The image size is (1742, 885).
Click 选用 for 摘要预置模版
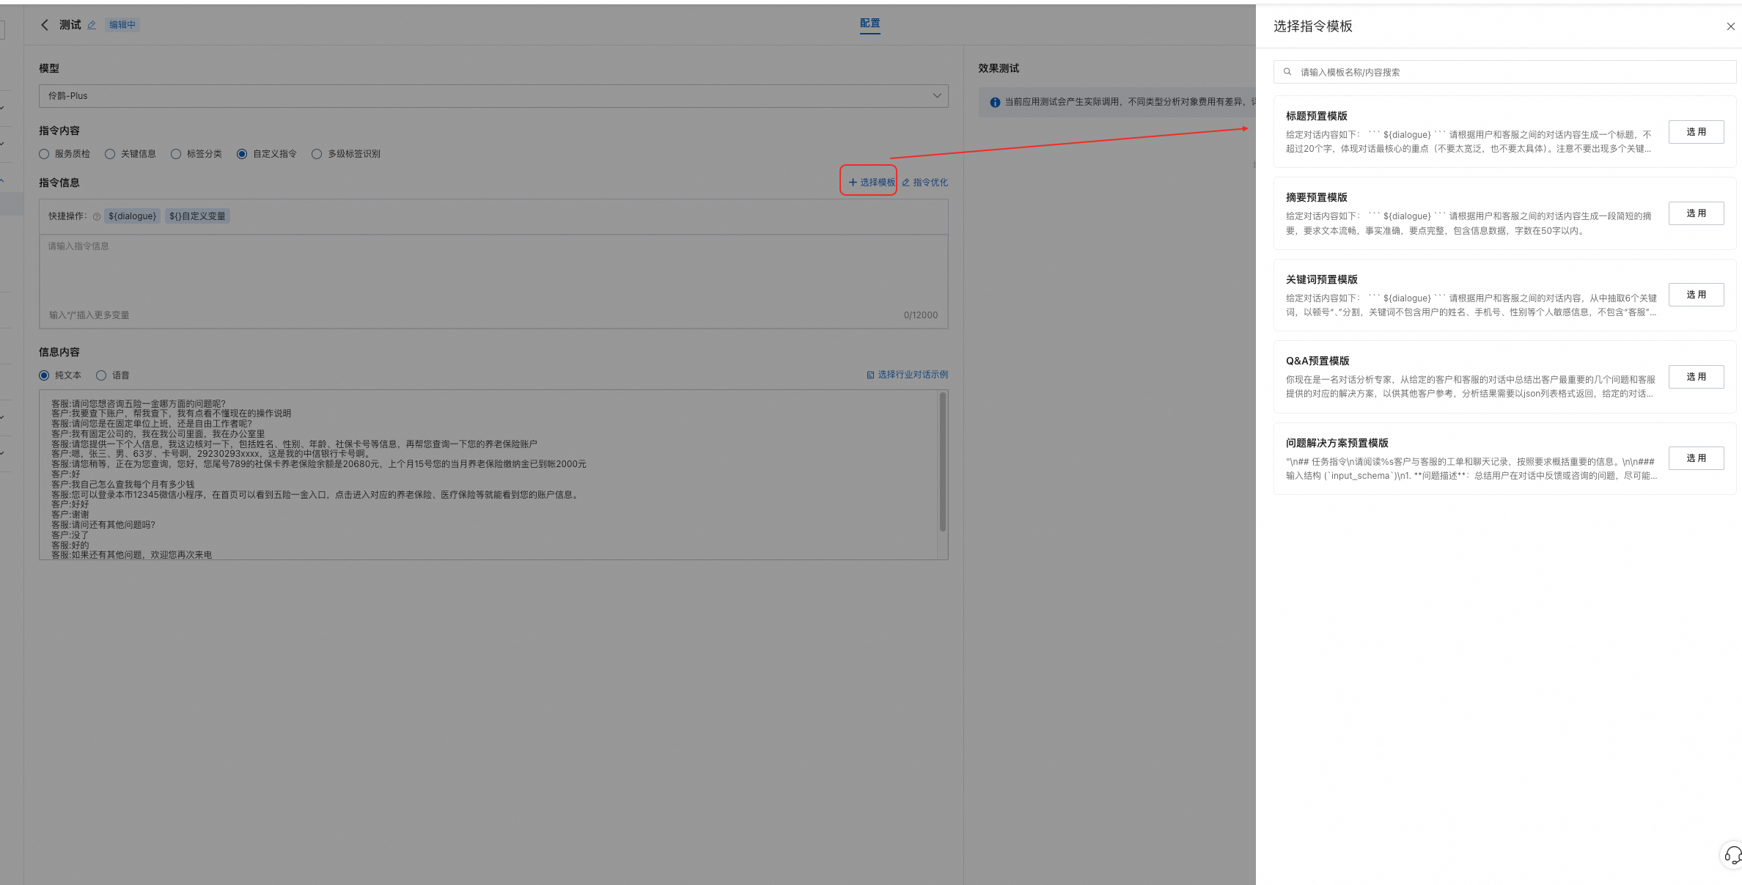click(x=1696, y=213)
